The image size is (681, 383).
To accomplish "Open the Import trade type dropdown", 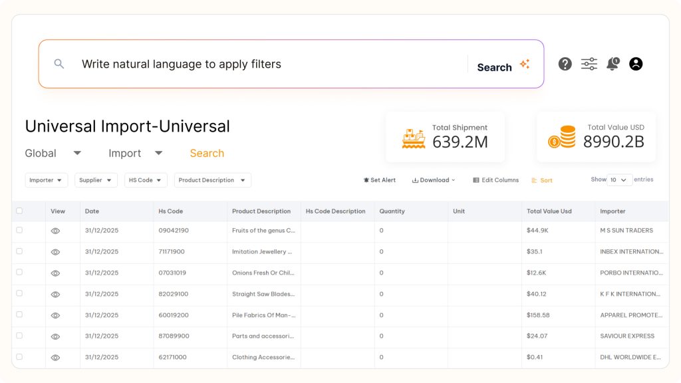I will click(x=136, y=154).
